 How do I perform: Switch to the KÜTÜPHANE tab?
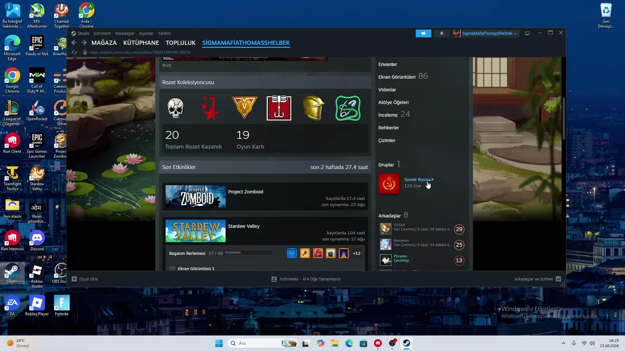(x=141, y=43)
